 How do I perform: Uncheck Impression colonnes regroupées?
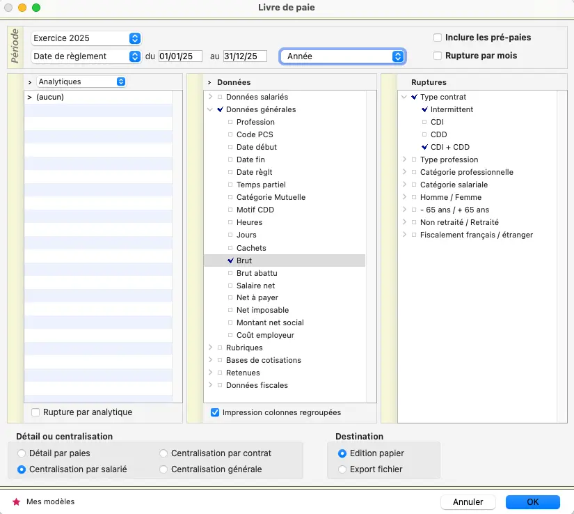pos(215,412)
